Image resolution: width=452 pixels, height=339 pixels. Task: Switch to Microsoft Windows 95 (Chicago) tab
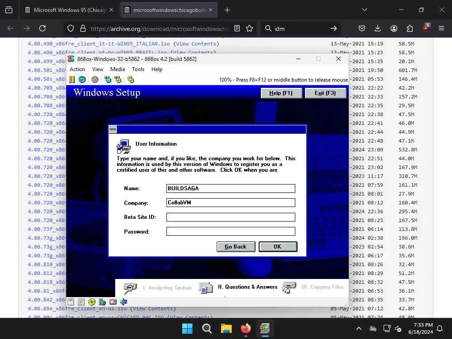[x=68, y=10]
